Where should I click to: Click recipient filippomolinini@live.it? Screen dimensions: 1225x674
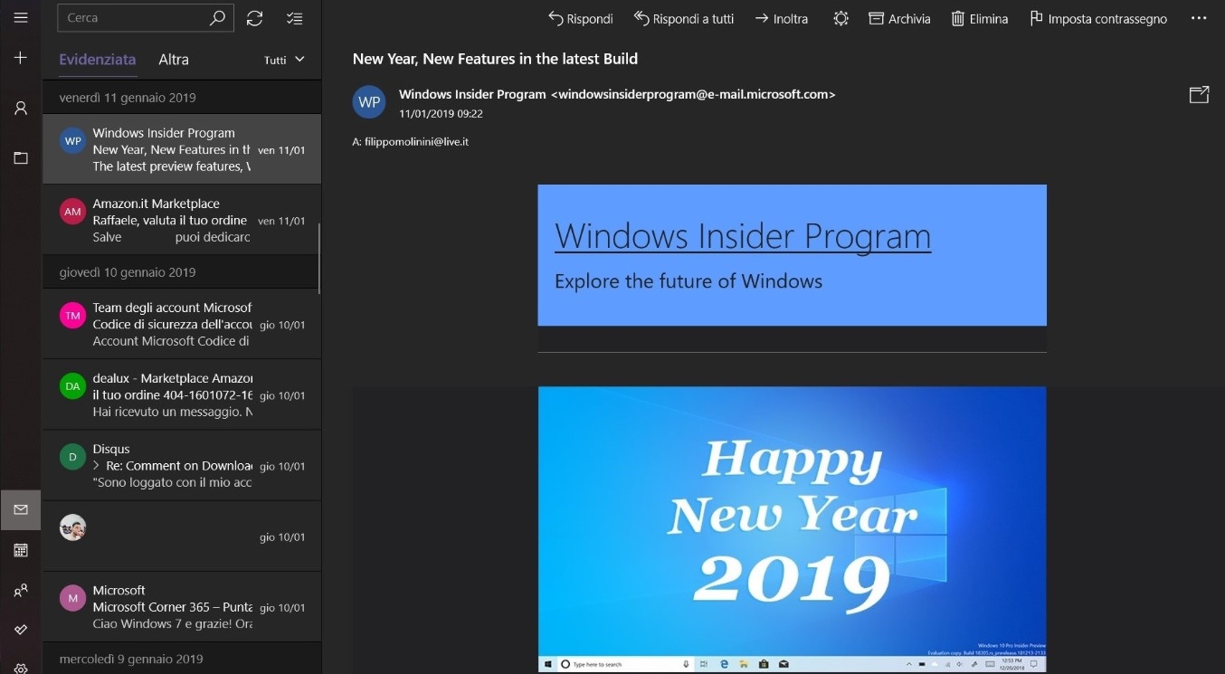[416, 142]
